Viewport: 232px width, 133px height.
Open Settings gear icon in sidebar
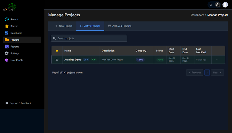pyautogui.click(x=7, y=53)
